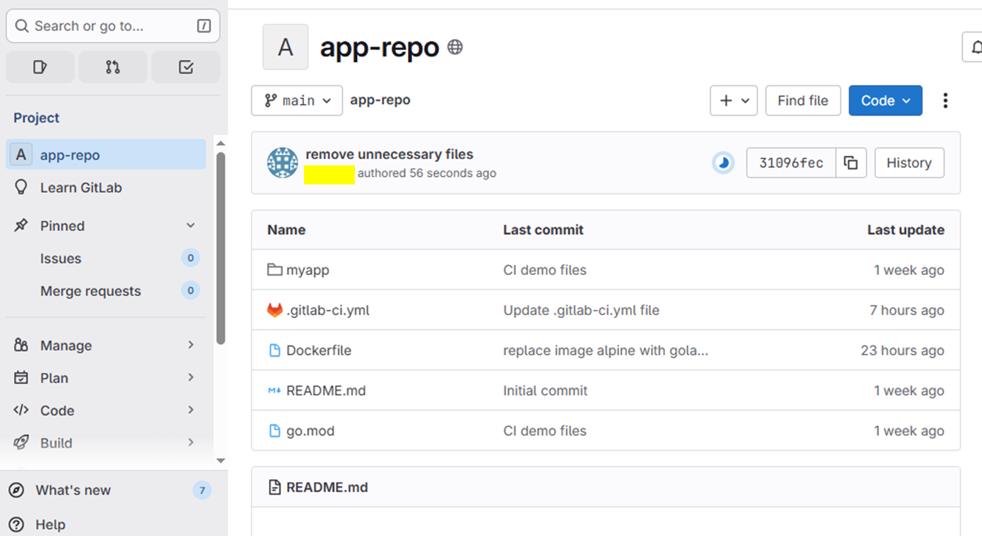Image resolution: width=982 pixels, height=536 pixels.
Task: Click the document icon in README.md panel header
Action: click(275, 487)
